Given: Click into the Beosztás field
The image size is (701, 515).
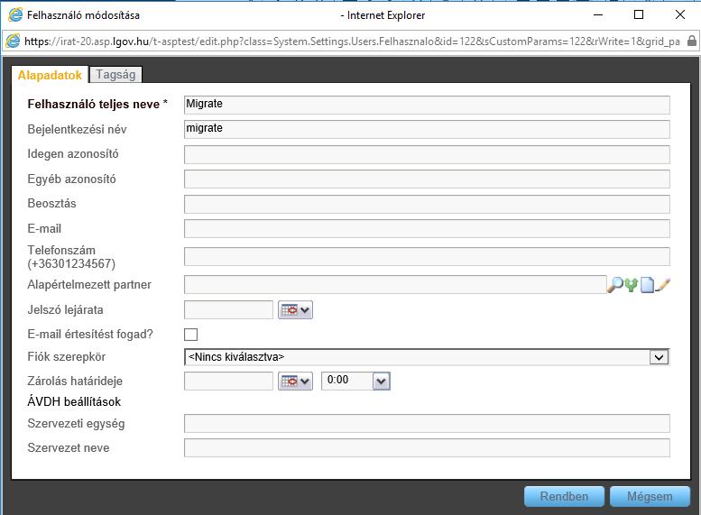Looking at the screenshot, I should (427, 204).
